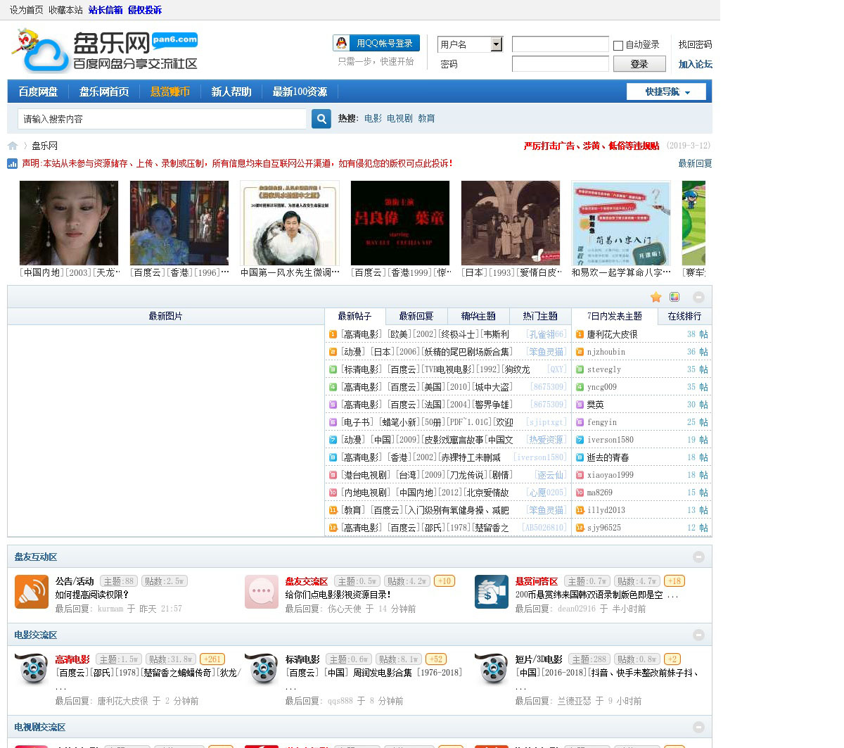Click the orange megaphone icon for 公告/活动

pos(32,592)
